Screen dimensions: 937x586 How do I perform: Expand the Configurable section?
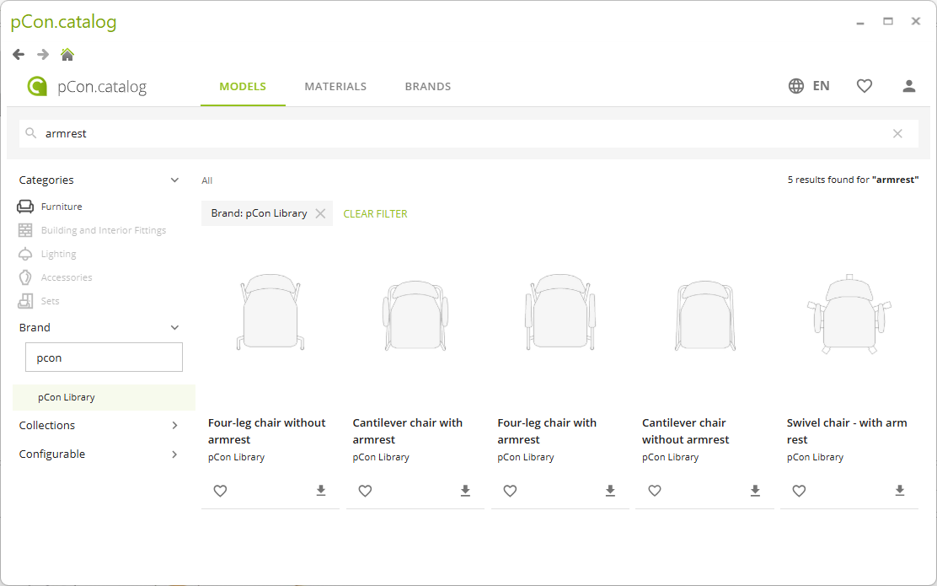pyautogui.click(x=174, y=454)
